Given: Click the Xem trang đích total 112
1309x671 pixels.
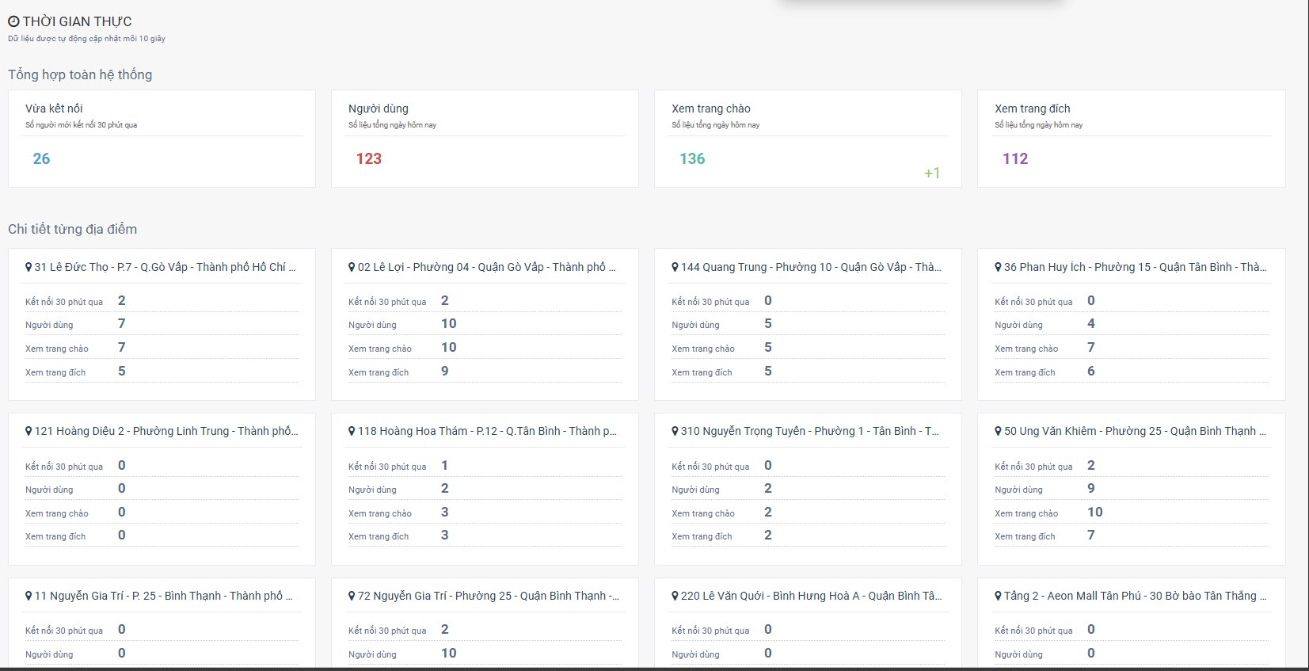Looking at the screenshot, I should click(x=1015, y=158).
